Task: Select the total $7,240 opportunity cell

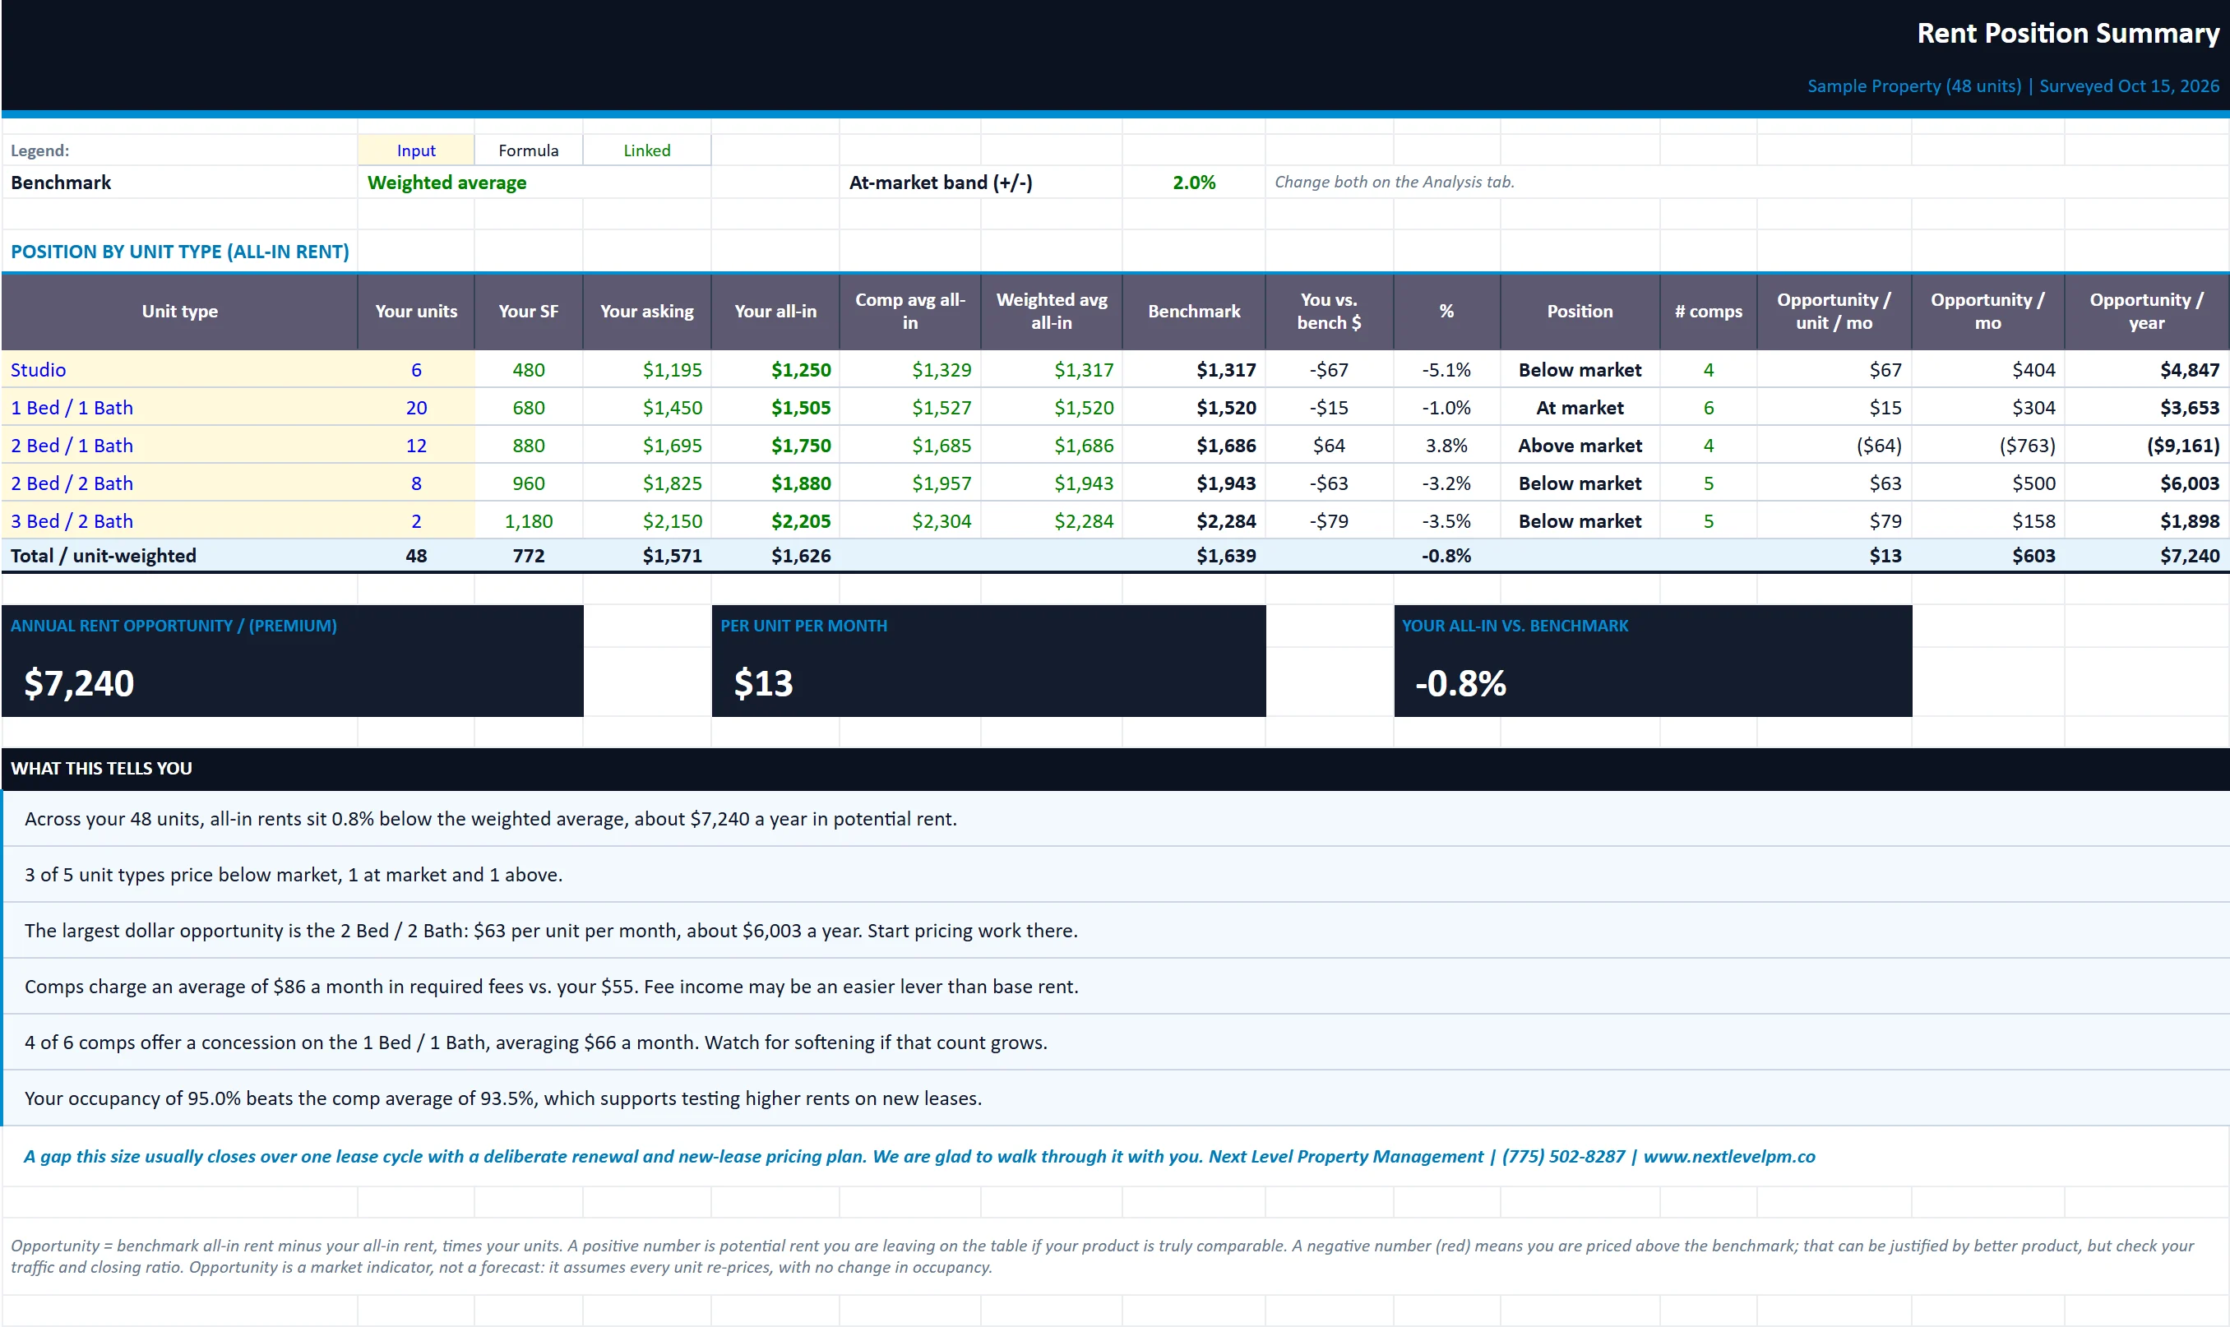Action: (x=2146, y=555)
